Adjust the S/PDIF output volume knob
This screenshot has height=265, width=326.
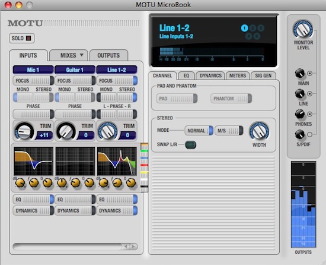[x=299, y=134]
